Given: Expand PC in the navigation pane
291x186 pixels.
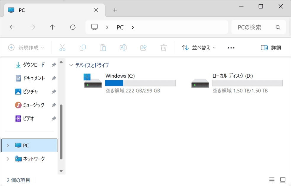Looking at the screenshot, I should (x=7, y=145).
